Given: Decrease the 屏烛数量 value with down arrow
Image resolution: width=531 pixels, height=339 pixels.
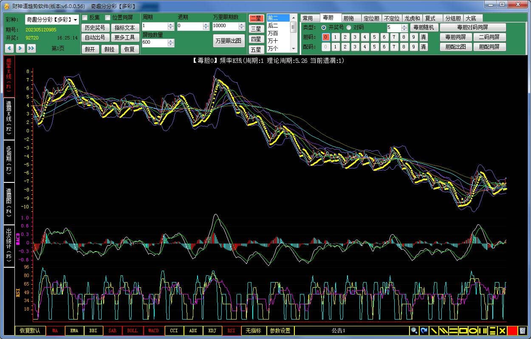Looking at the screenshot, I should click(x=171, y=45).
